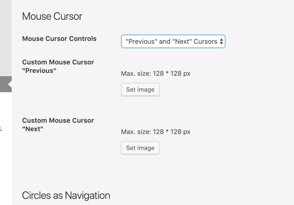Open the Mouse Cursor Controls dropdown
Image resolution: width=294 pixels, height=205 pixels.
pos(173,41)
